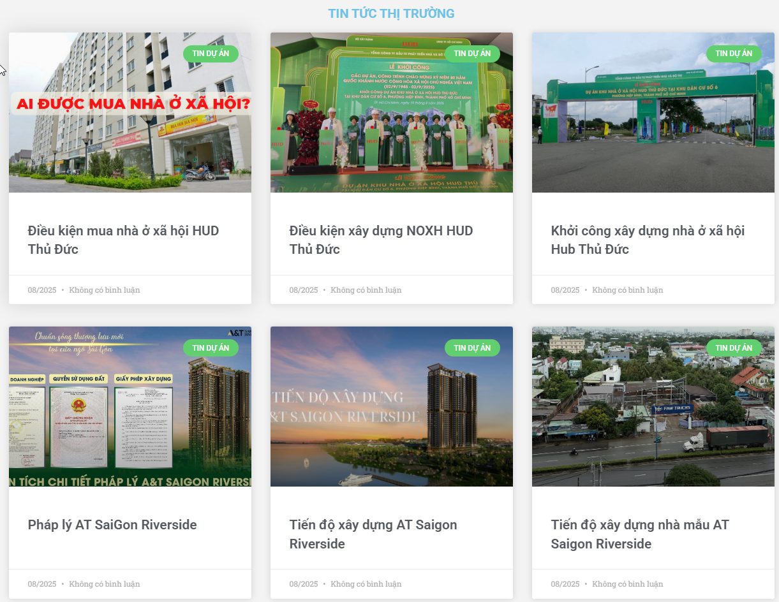The image size is (779, 602).
Task: Click date '08/2025' on 'Điều kiện xây dựng NOXH' card
Action: [x=304, y=290]
